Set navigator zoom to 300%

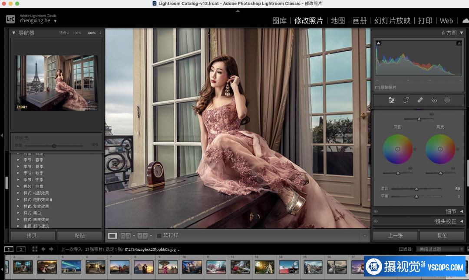tap(91, 33)
